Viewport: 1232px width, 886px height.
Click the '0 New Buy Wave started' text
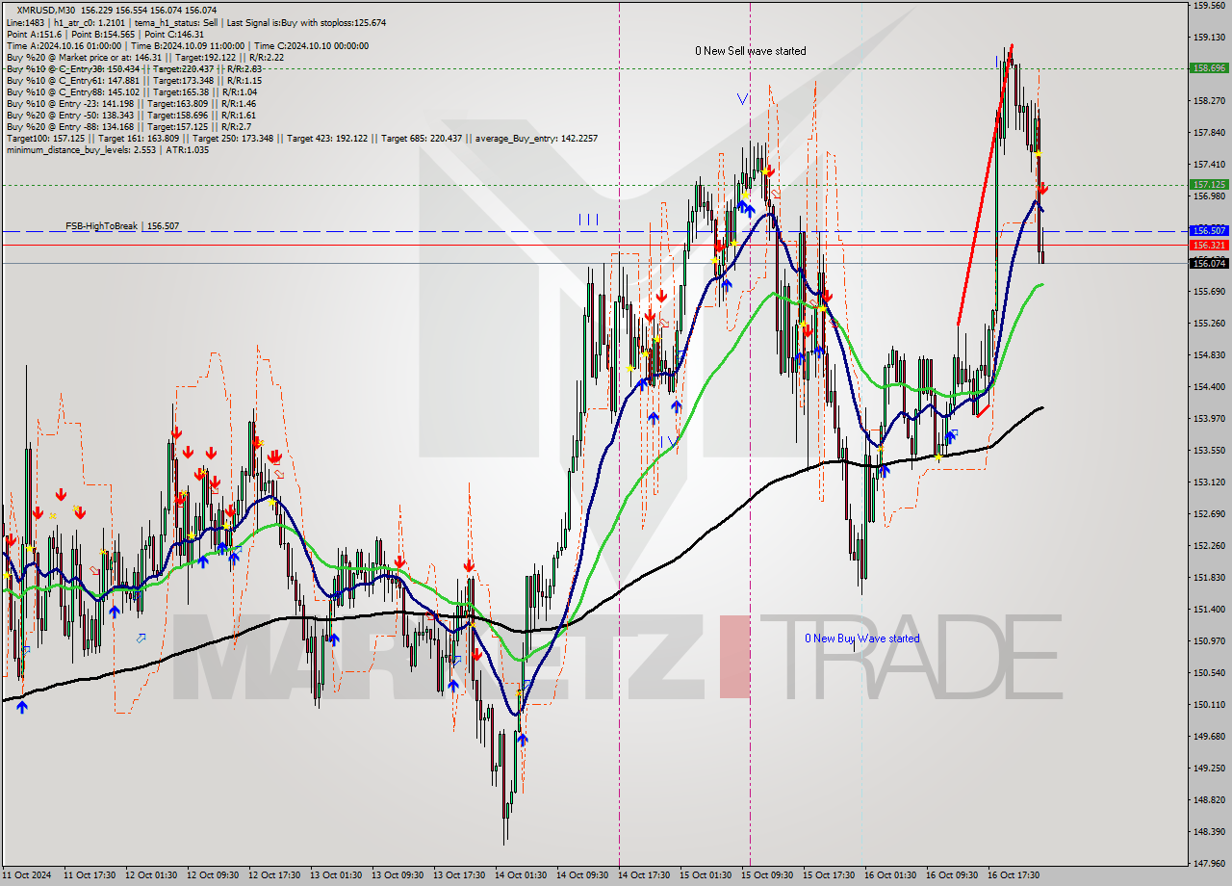(862, 638)
